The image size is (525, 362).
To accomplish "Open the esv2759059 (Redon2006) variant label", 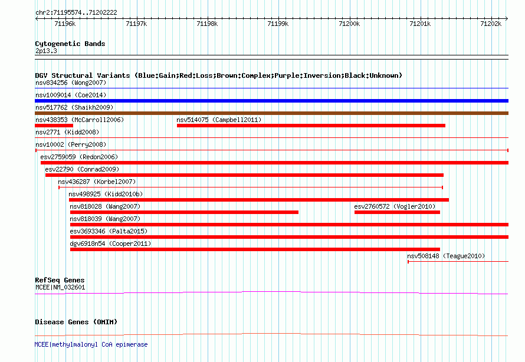I will tap(79, 157).
